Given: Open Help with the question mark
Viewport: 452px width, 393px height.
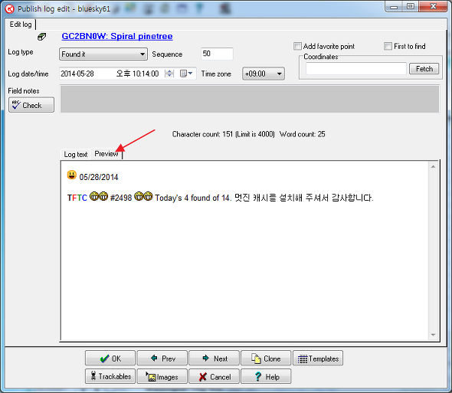Looking at the screenshot, I should (x=266, y=376).
